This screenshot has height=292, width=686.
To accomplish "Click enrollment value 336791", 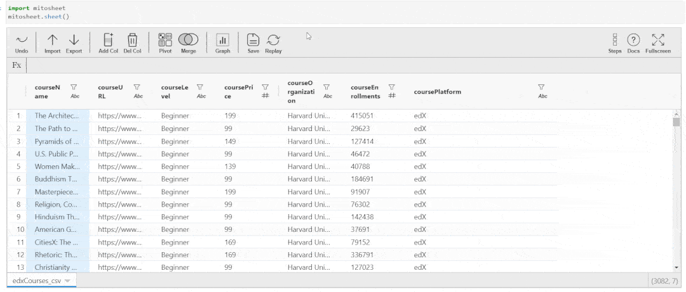I will point(362,255).
